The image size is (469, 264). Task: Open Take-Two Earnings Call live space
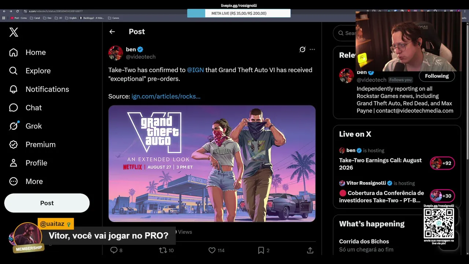coord(380,164)
